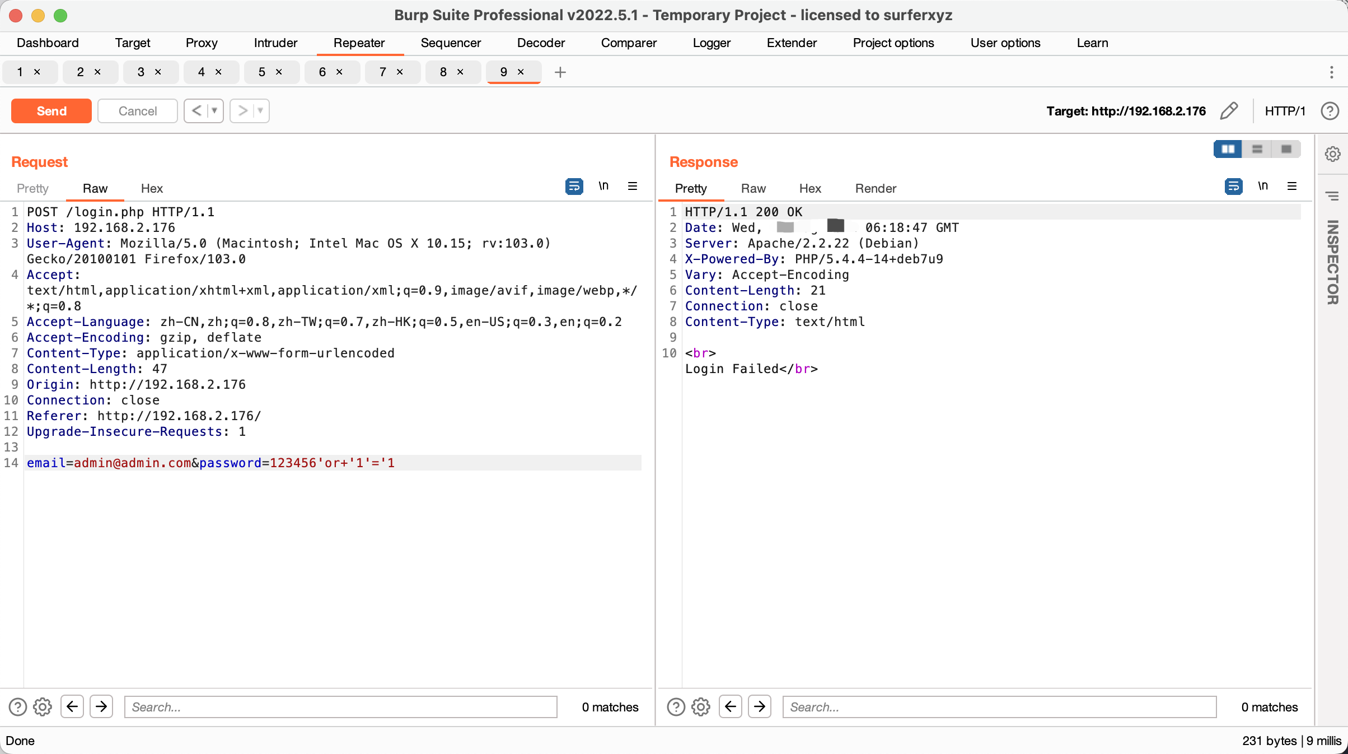1348x754 pixels.
Task: Click the Inspector collapse lines icon
Action: 1332,196
